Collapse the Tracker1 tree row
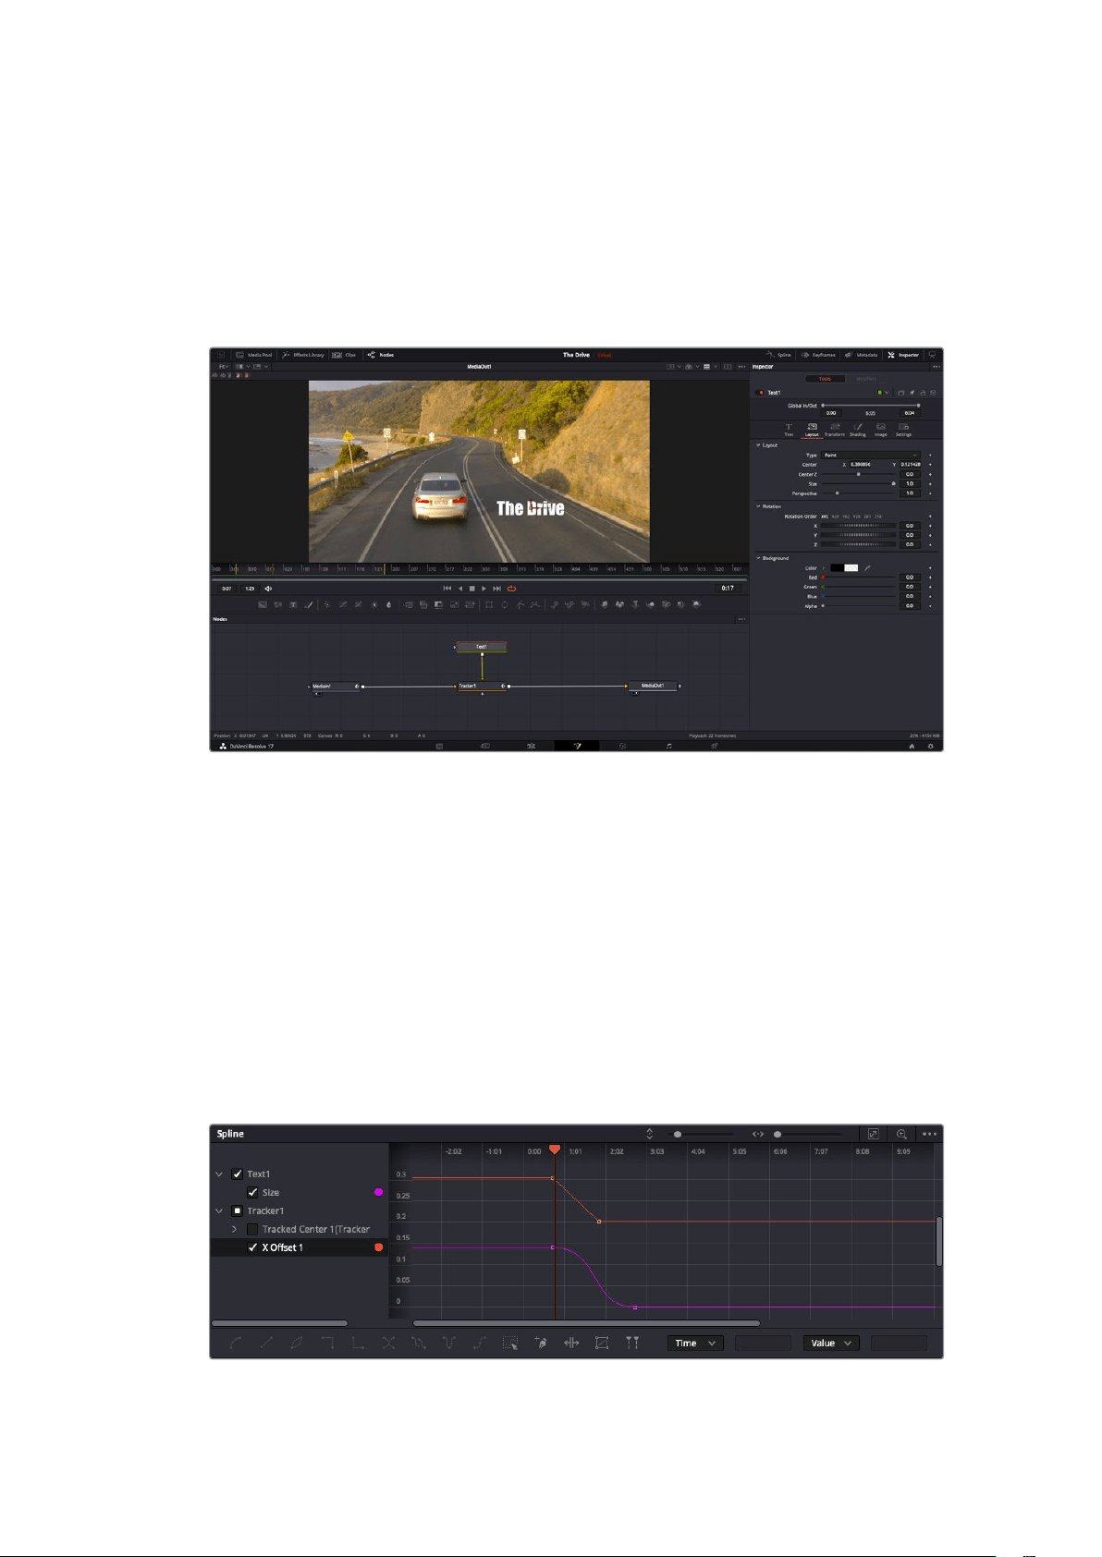Image resolution: width=1102 pixels, height=1557 pixels. click(x=219, y=1211)
